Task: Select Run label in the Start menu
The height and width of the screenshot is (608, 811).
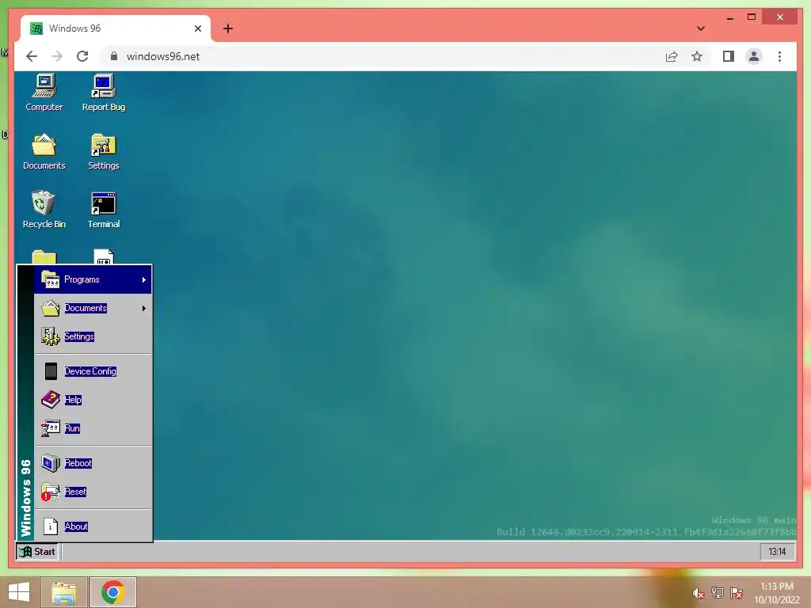Action: [x=72, y=428]
